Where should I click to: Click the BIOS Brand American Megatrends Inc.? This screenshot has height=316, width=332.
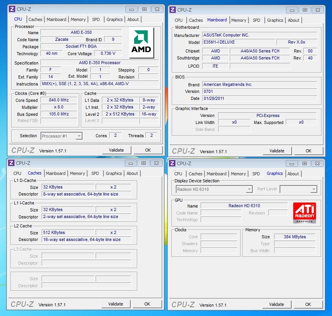coord(260,84)
